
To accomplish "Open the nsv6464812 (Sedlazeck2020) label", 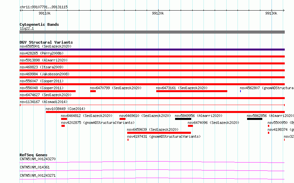I will tap(87, 116).
